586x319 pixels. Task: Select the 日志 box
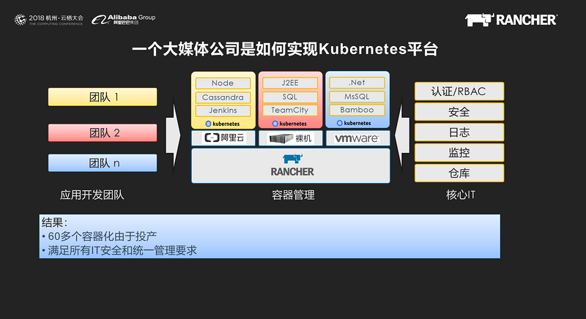pyautogui.click(x=459, y=132)
